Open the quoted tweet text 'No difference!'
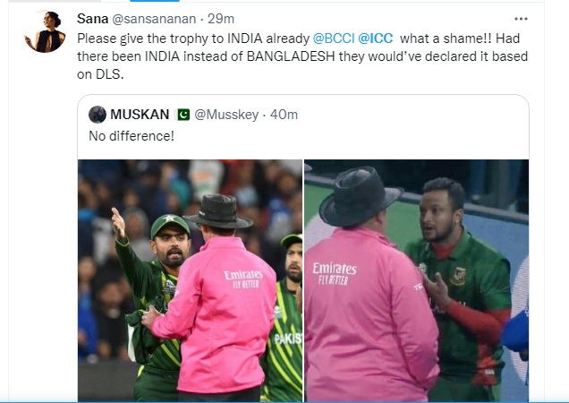 tap(132, 136)
